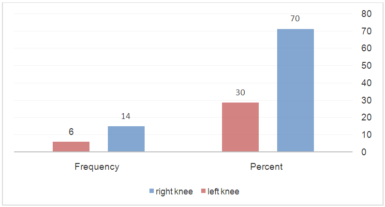Image resolution: width=385 pixels, height=207 pixels.
Task: Click the blue right knee legend swatch
Action: [151, 192]
